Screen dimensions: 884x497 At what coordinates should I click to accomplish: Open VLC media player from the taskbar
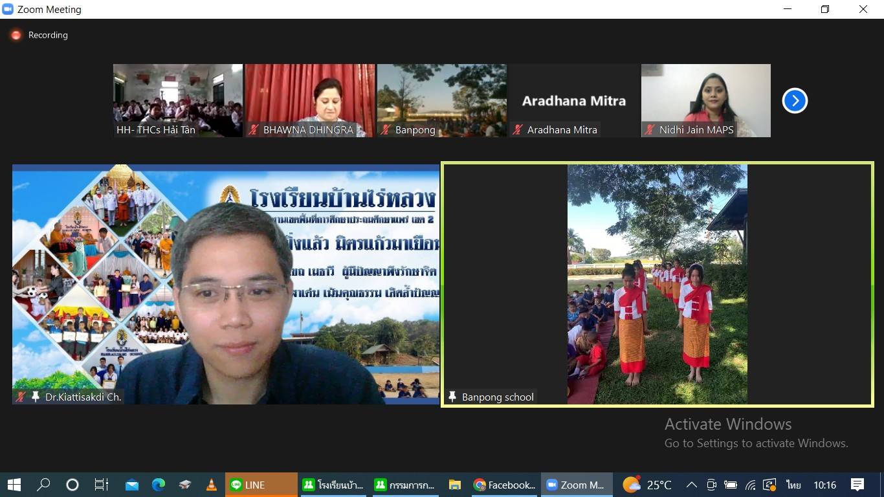point(211,485)
